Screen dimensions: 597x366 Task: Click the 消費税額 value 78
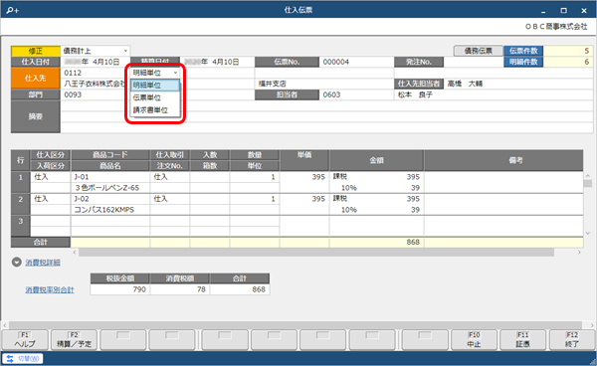[180, 289]
